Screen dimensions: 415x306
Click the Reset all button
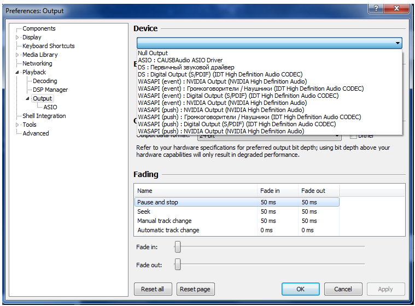pos(153,289)
